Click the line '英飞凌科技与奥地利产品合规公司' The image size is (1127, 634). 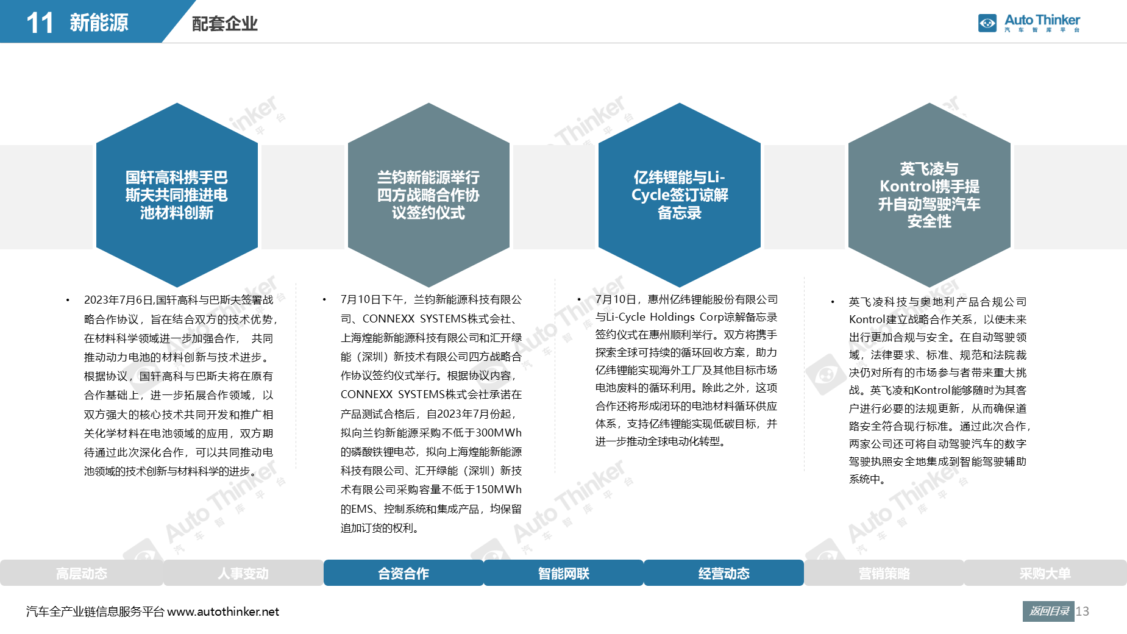[x=938, y=302]
